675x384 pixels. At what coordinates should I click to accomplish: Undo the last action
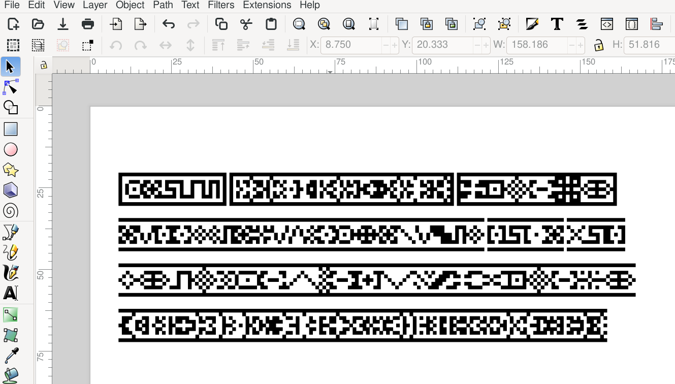pyautogui.click(x=169, y=24)
